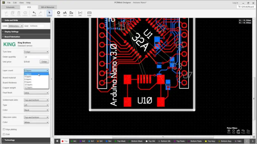Open the Soldermask sides dropdown
Screen dimensions: 257x144
pos(36,100)
